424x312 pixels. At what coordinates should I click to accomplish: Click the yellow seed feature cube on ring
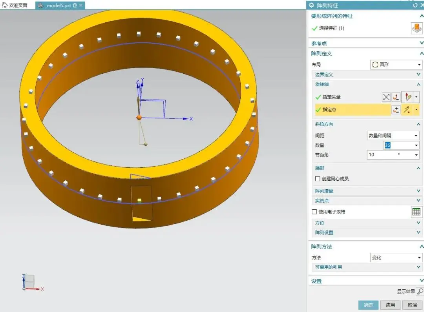coord(139,200)
